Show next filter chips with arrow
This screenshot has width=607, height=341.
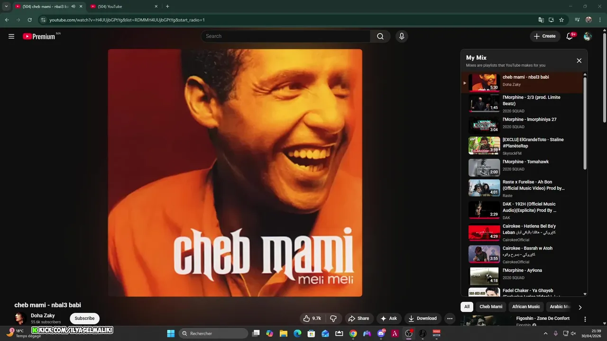[x=580, y=307]
